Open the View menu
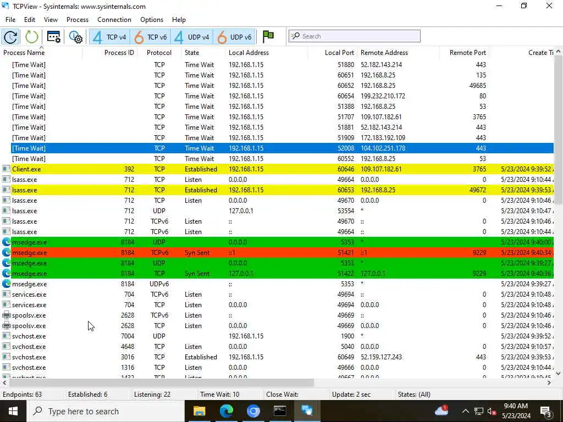 [x=51, y=20]
